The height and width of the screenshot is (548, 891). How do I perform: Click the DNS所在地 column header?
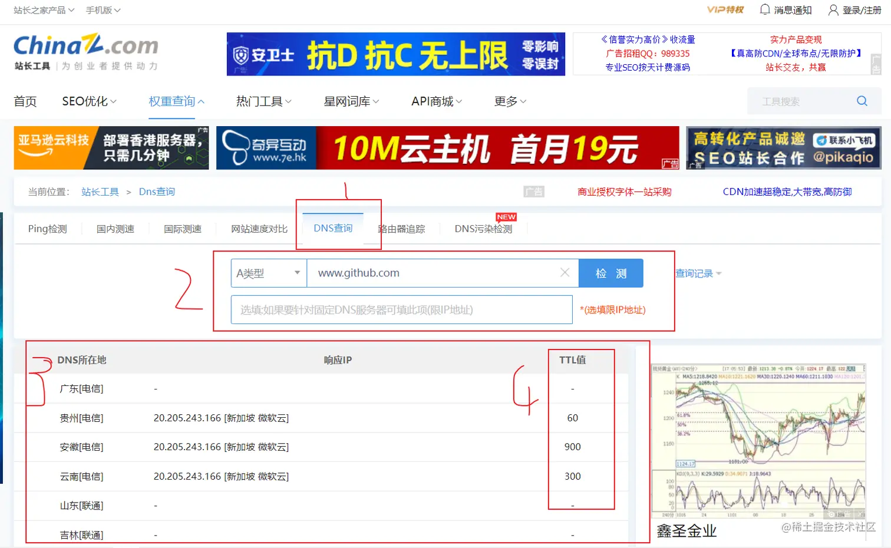pos(82,359)
